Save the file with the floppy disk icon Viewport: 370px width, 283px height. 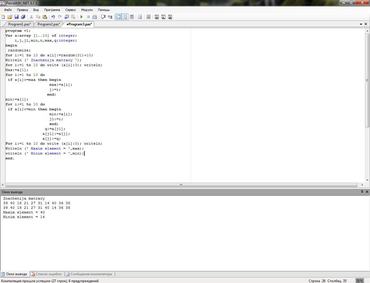pyautogui.click(x=16, y=17)
